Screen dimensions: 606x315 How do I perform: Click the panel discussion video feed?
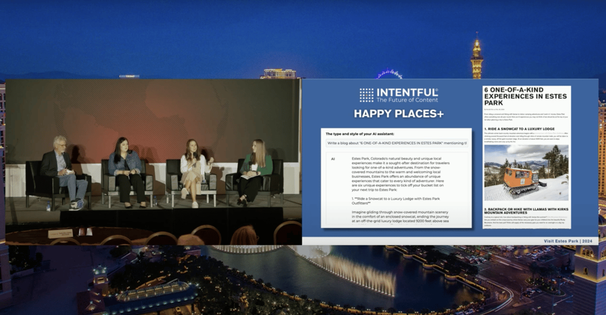(x=154, y=162)
